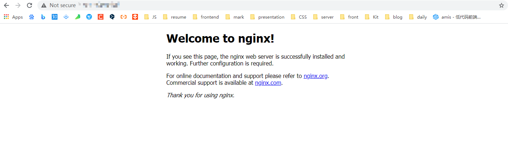Open the Baidu paw bookmark
Image resolution: width=508 pixels, height=147 pixels.
(x=32, y=17)
